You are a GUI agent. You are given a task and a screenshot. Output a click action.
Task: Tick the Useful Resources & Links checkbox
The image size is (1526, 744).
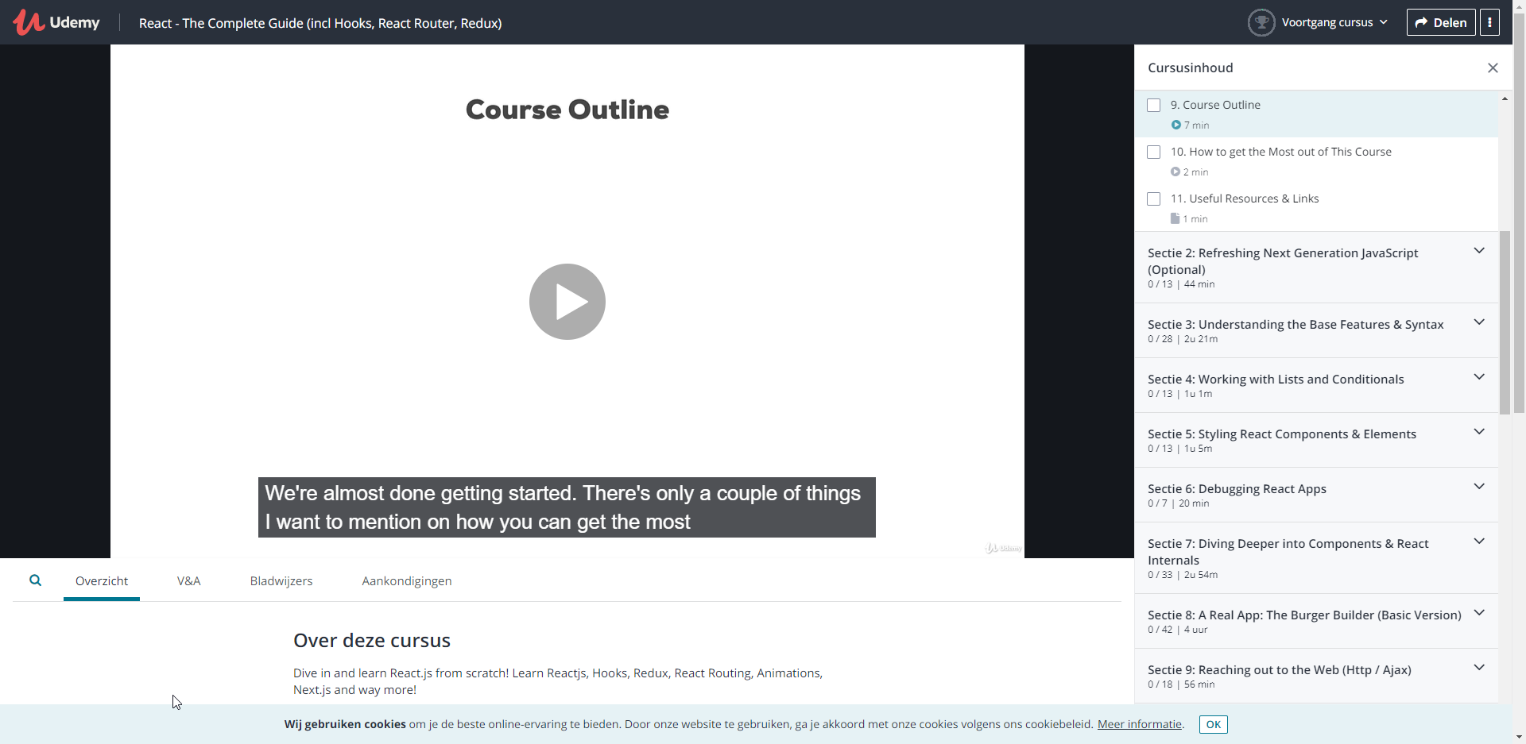click(1153, 199)
